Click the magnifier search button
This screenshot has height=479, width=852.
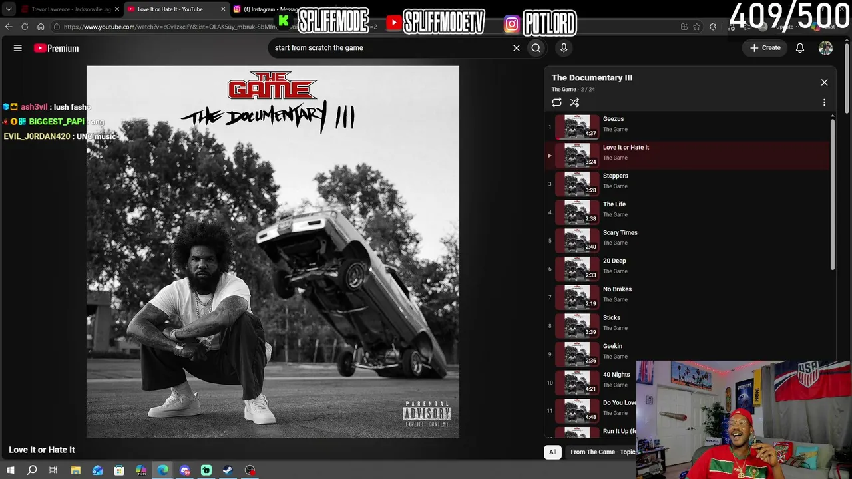click(x=536, y=48)
